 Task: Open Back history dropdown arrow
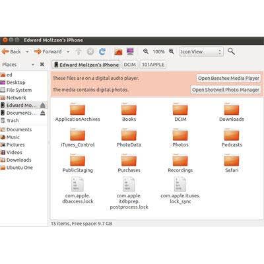27,52
